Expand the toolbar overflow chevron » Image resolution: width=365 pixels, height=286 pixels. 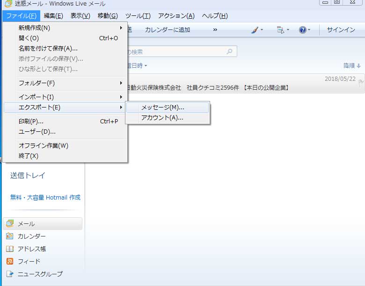pos(215,30)
